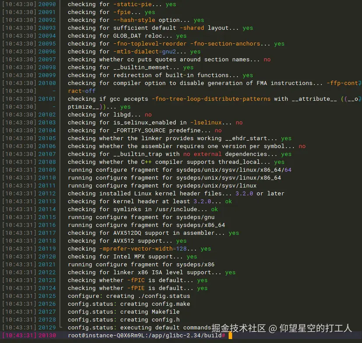
Task: Click the red 'no' on line 20097
Action: click(267, 60)
